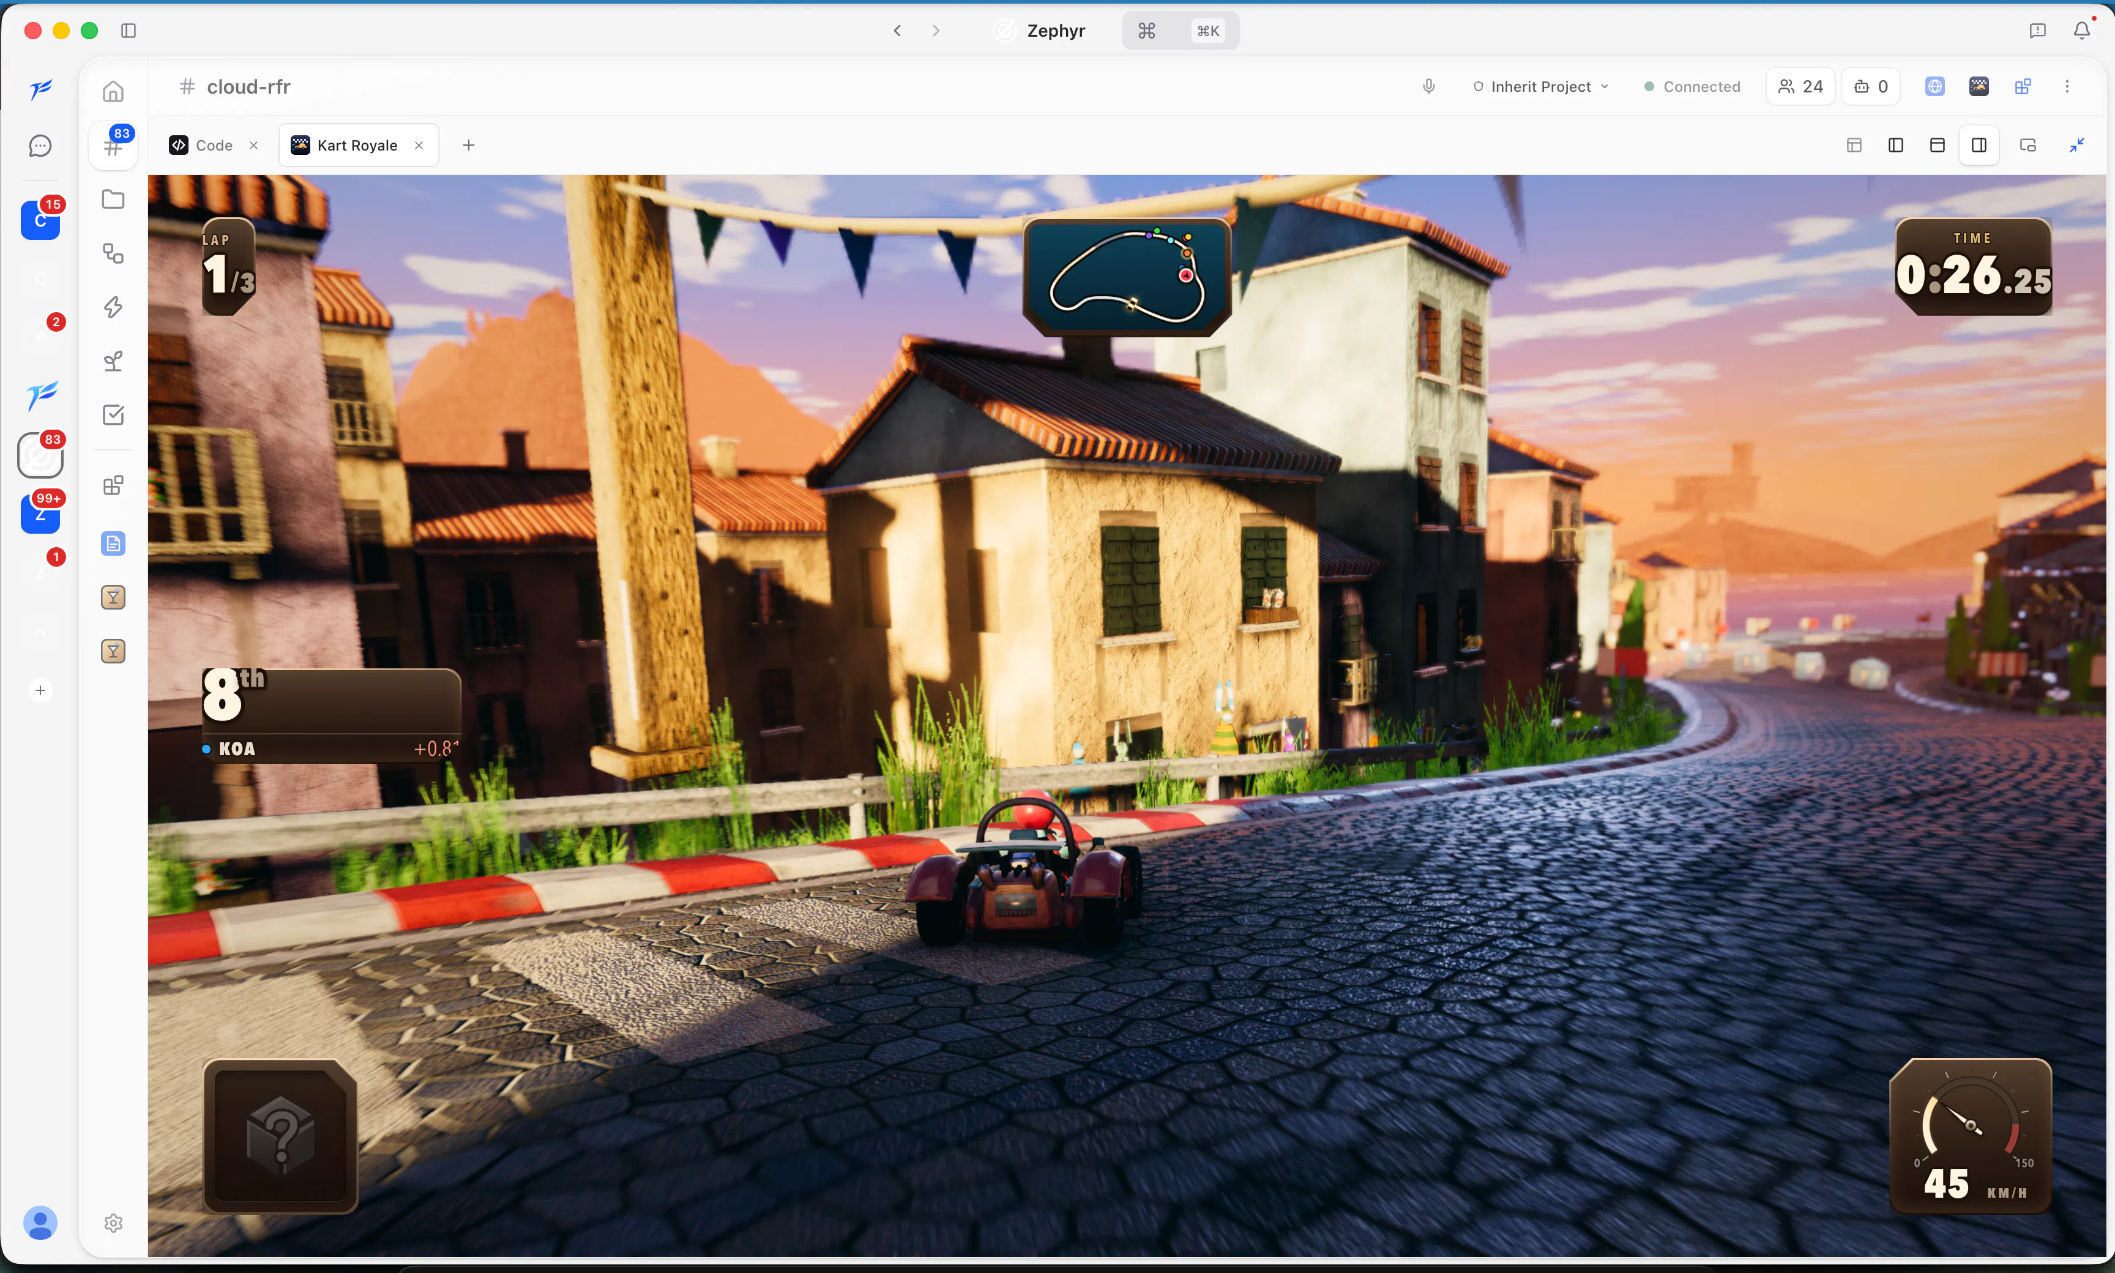
Task: Select the grid panel layout icon
Action: pyautogui.click(x=1854, y=145)
